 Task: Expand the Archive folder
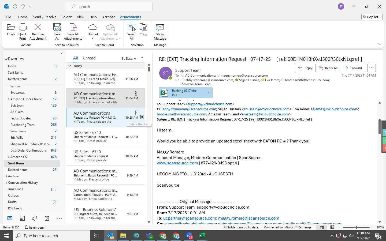[6, 176]
